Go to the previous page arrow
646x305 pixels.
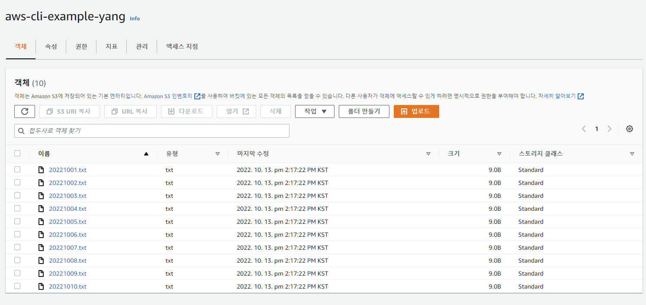[584, 129]
